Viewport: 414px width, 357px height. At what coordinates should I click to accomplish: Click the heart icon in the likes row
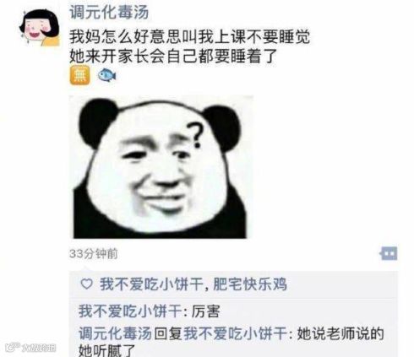[86, 284]
